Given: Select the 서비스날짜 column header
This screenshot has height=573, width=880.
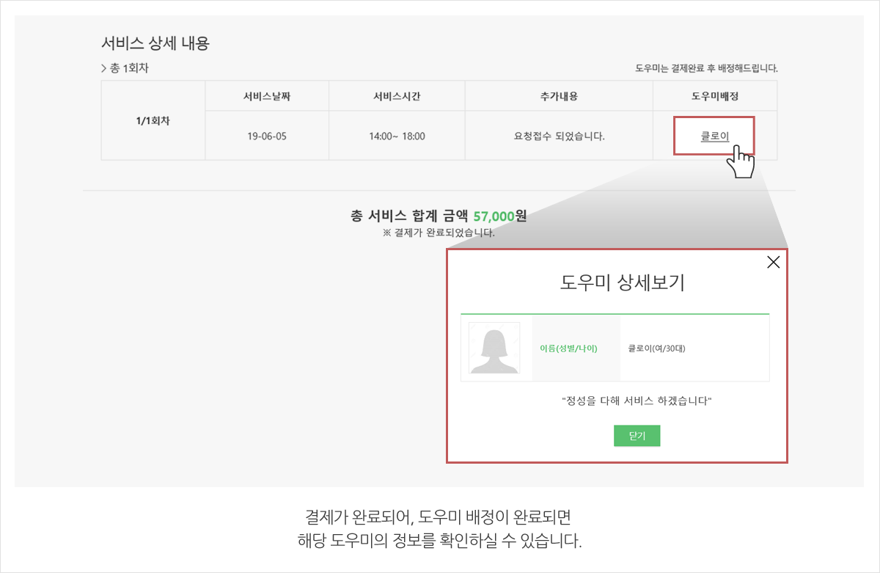Looking at the screenshot, I should [x=267, y=96].
